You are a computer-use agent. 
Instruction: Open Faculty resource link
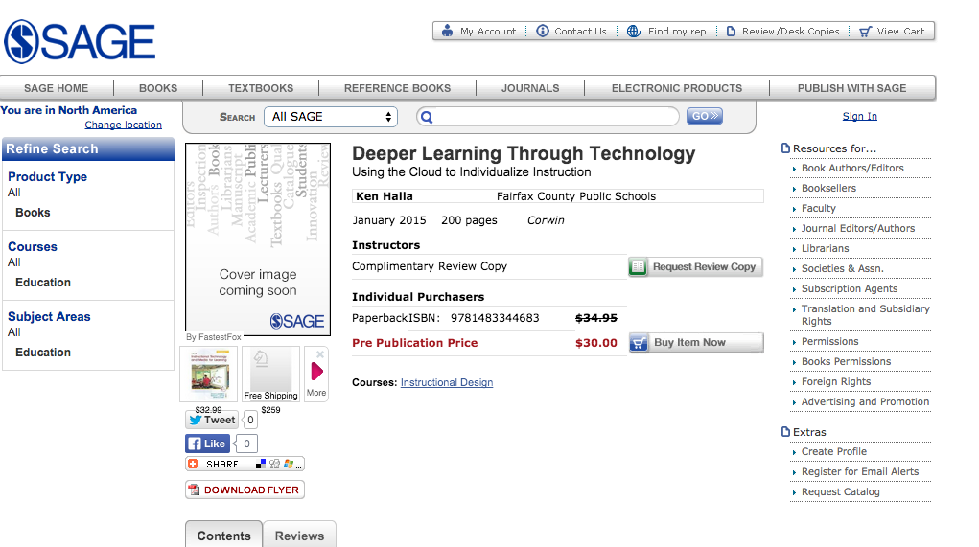click(x=819, y=208)
